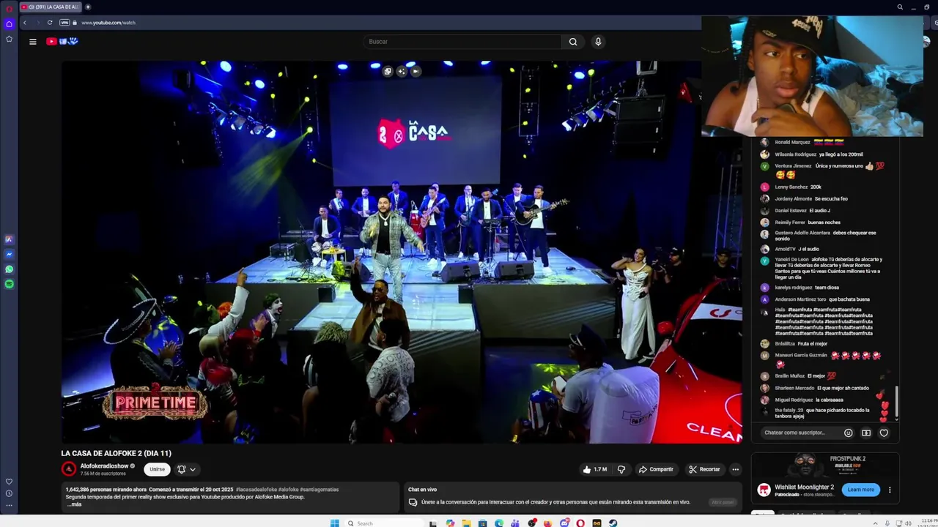This screenshot has height=527, width=938.
Task: Open Opera sidebar bookmarks star
Action: pyautogui.click(x=9, y=39)
